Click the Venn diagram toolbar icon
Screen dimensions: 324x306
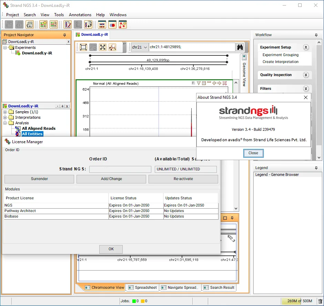[x=112, y=25]
